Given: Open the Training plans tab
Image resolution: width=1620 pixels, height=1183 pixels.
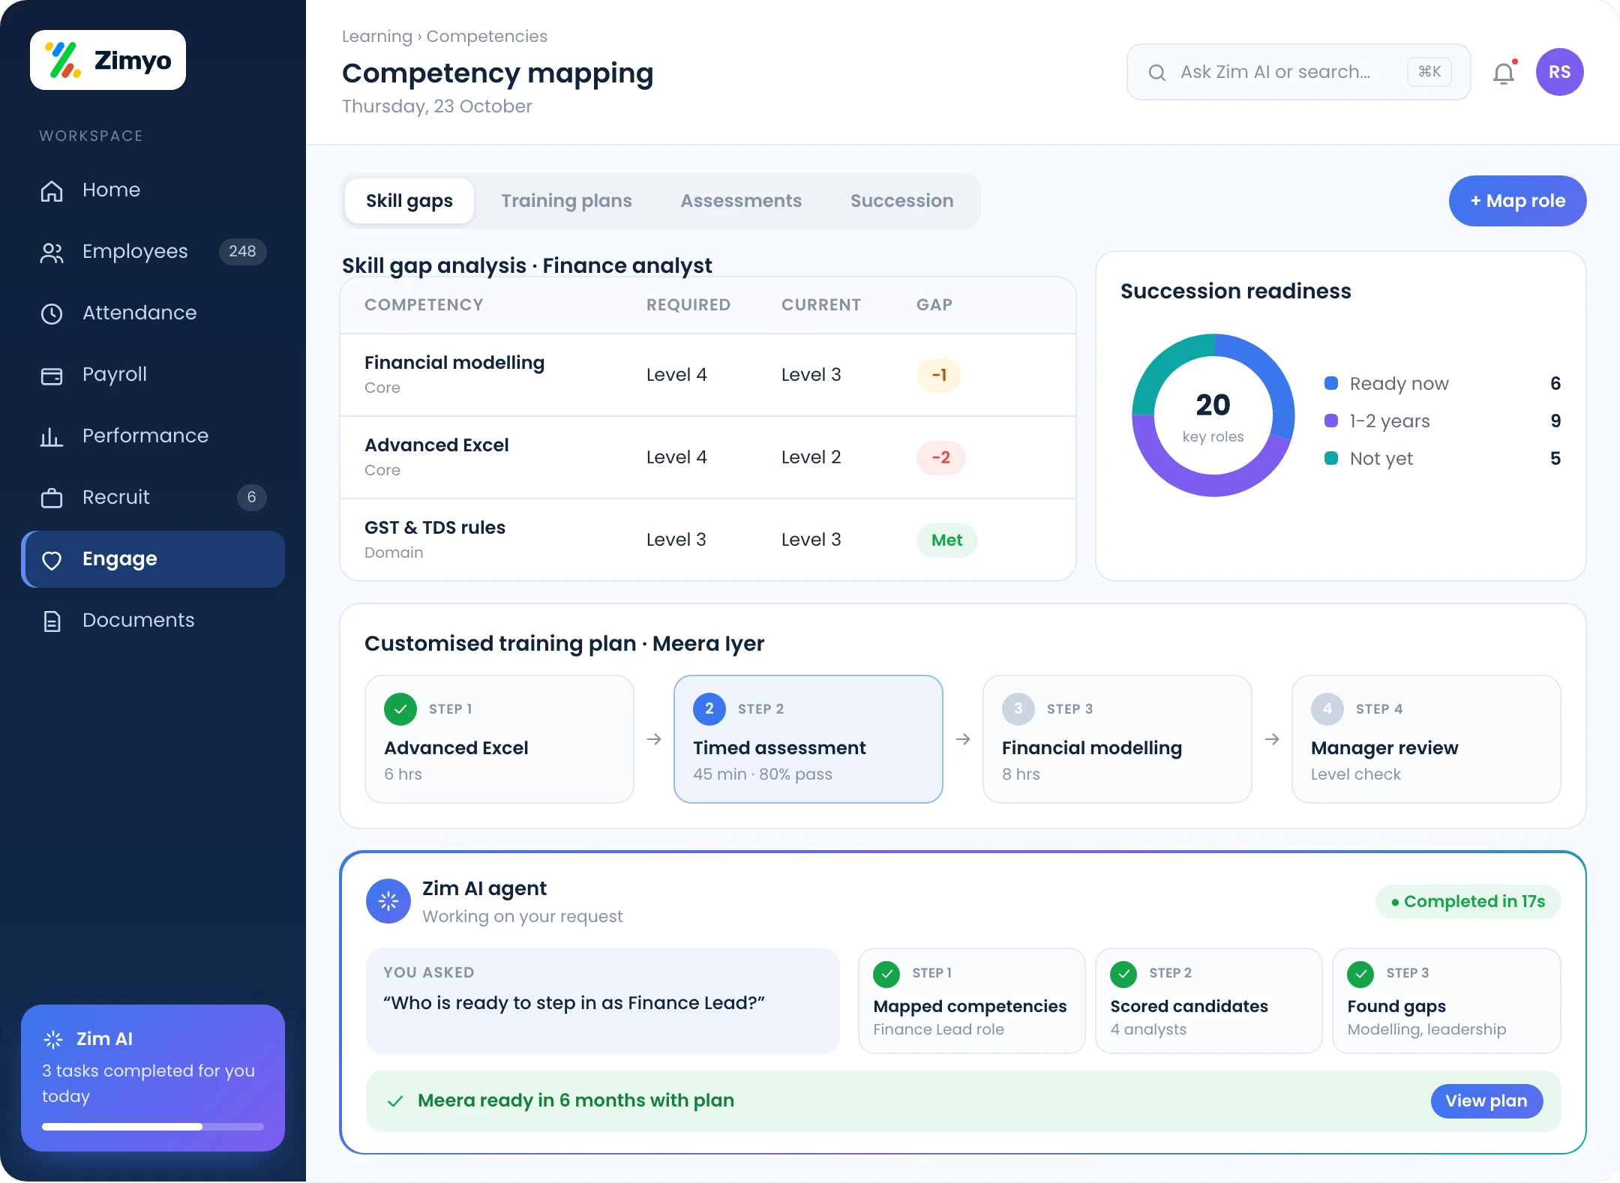Looking at the screenshot, I should click(x=566, y=201).
